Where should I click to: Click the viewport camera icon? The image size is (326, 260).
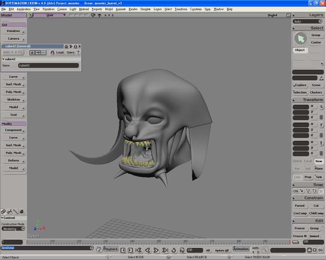tap(93, 15)
